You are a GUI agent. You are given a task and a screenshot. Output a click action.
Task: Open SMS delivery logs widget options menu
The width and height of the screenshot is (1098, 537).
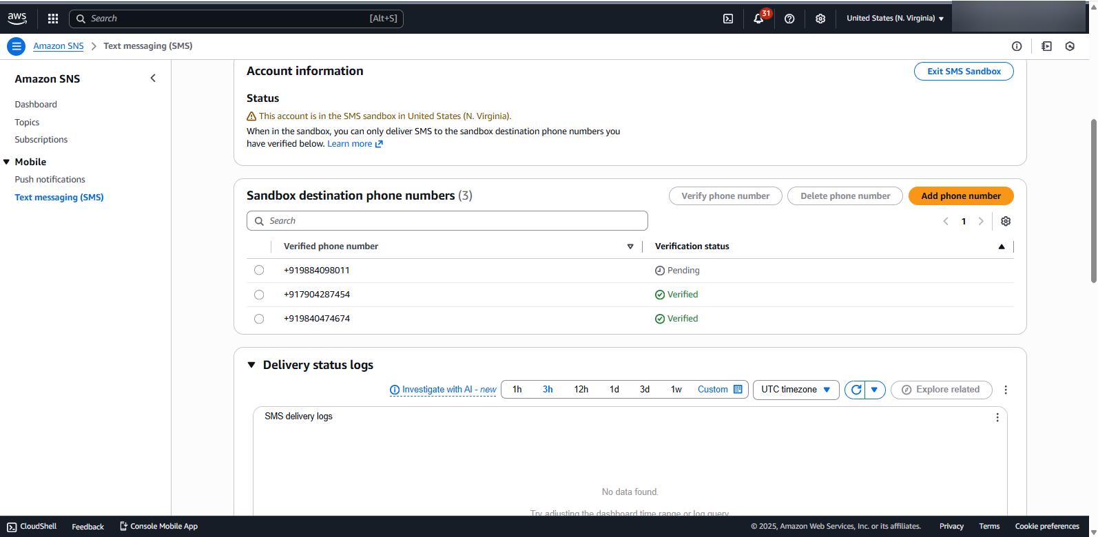pyautogui.click(x=997, y=417)
